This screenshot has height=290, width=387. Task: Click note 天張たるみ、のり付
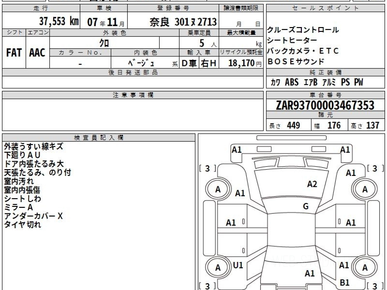pyautogui.click(x=37, y=172)
